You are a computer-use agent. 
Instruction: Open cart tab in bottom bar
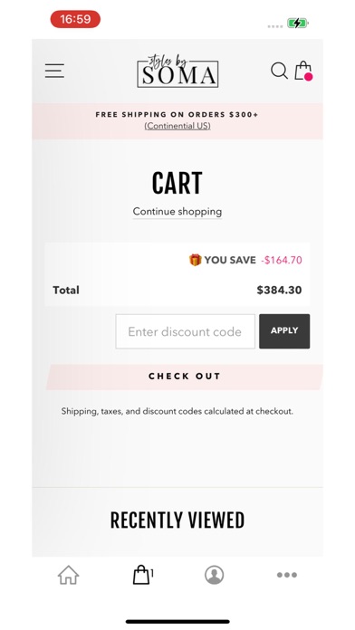click(143, 575)
